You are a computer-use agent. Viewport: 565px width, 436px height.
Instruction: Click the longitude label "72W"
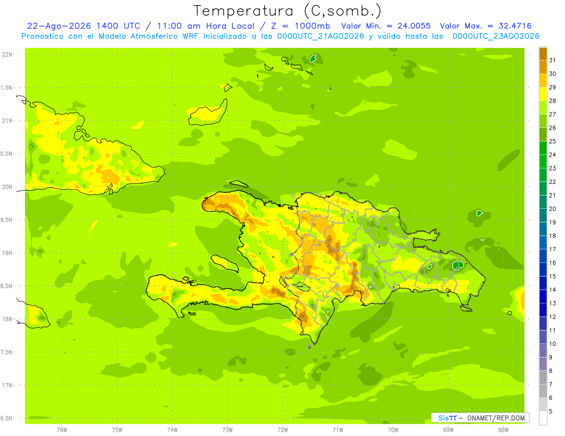coord(282,429)
